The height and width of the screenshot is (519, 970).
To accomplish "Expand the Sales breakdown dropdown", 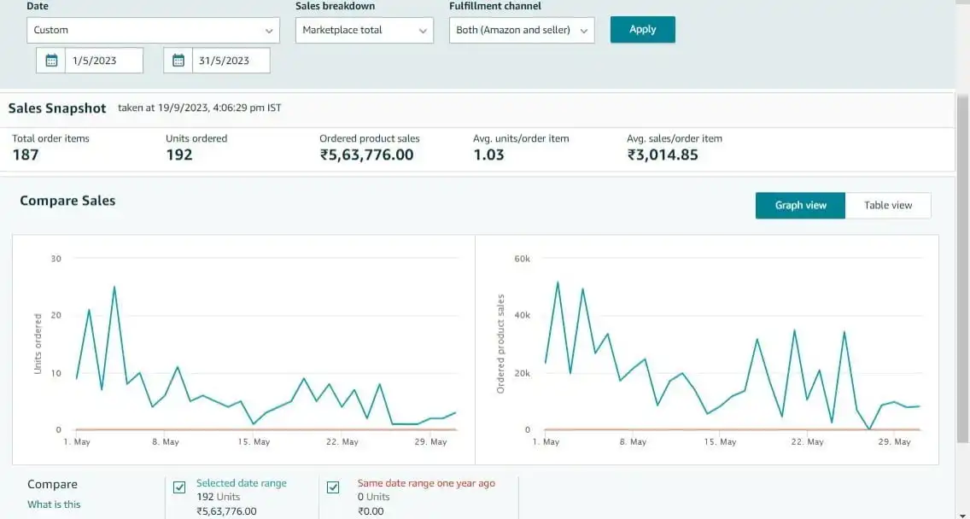I will [365, 30].
